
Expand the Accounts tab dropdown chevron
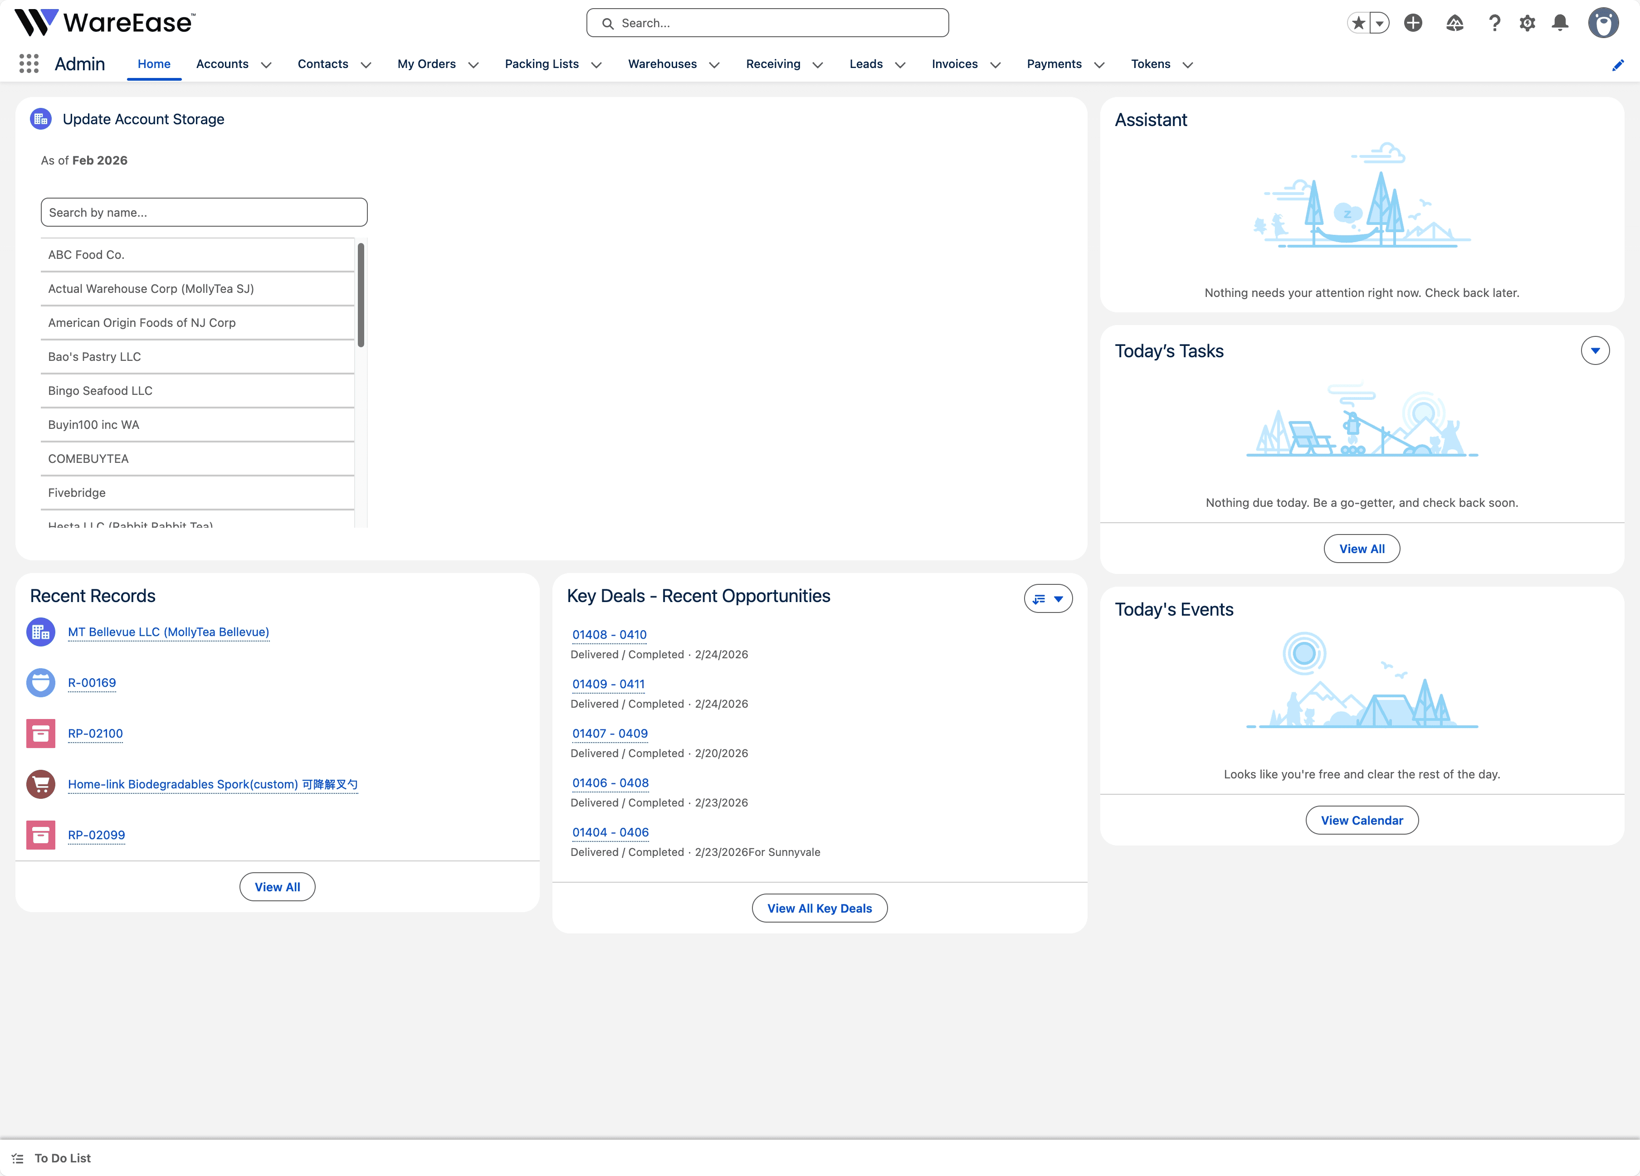266,65
